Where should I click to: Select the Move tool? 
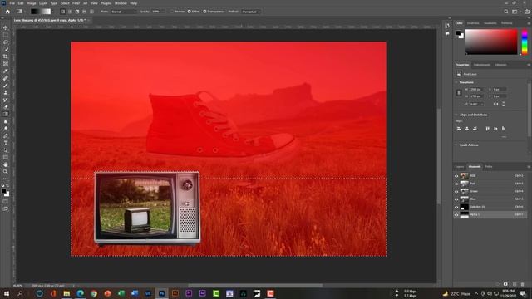[6, 27]
